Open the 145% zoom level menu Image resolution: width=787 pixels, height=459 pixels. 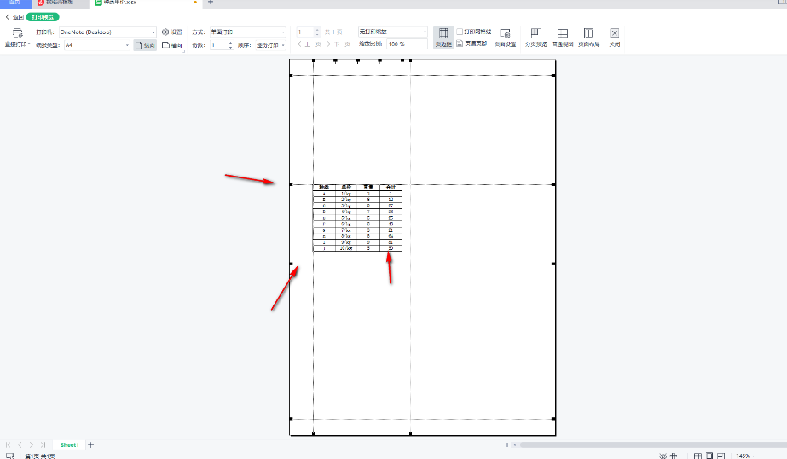tap(745, 456)
